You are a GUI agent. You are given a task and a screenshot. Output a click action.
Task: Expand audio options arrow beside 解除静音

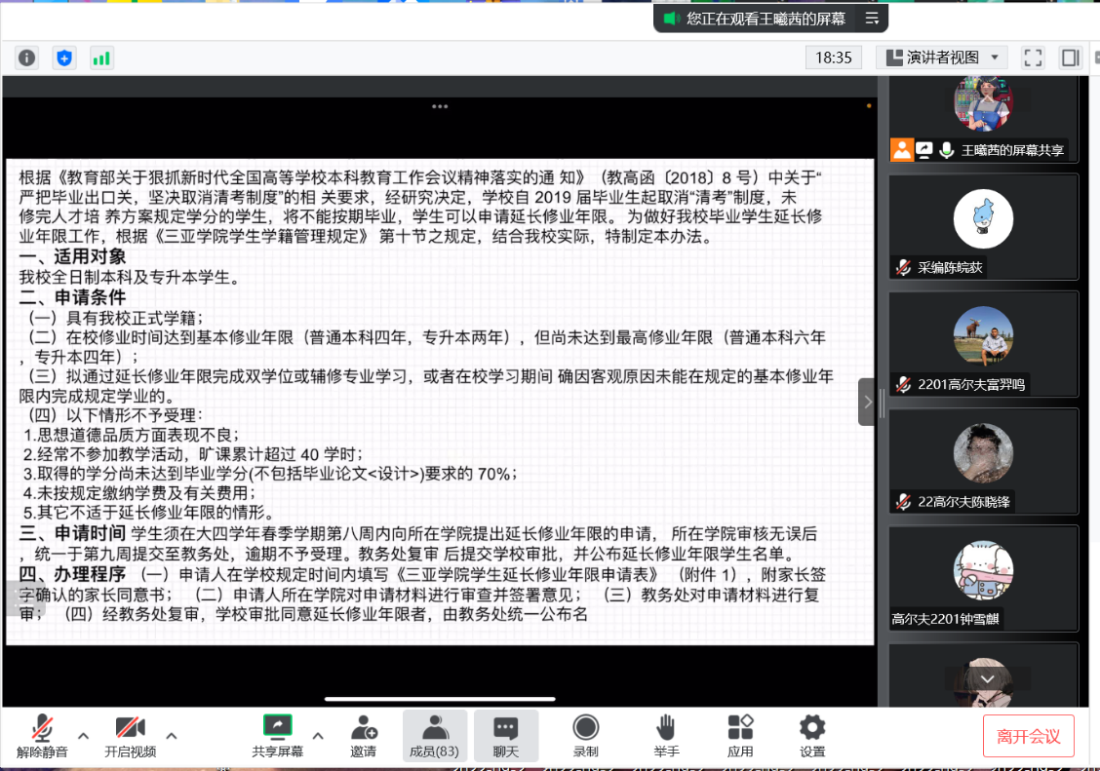tap(83, 735)
